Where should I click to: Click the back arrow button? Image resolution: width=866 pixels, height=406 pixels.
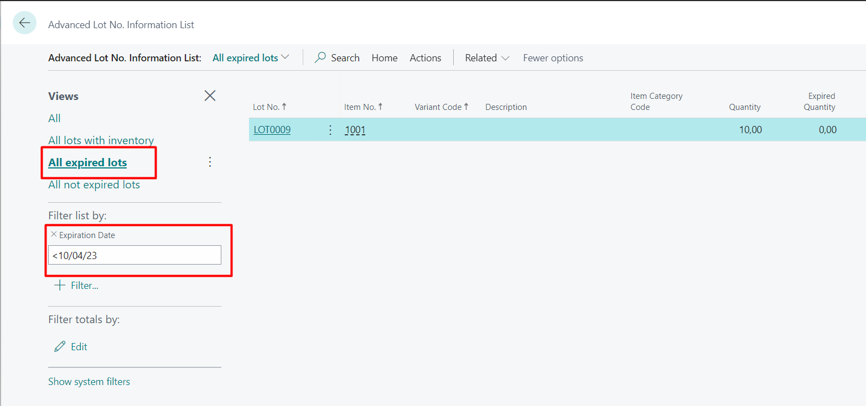pos(24,23)
